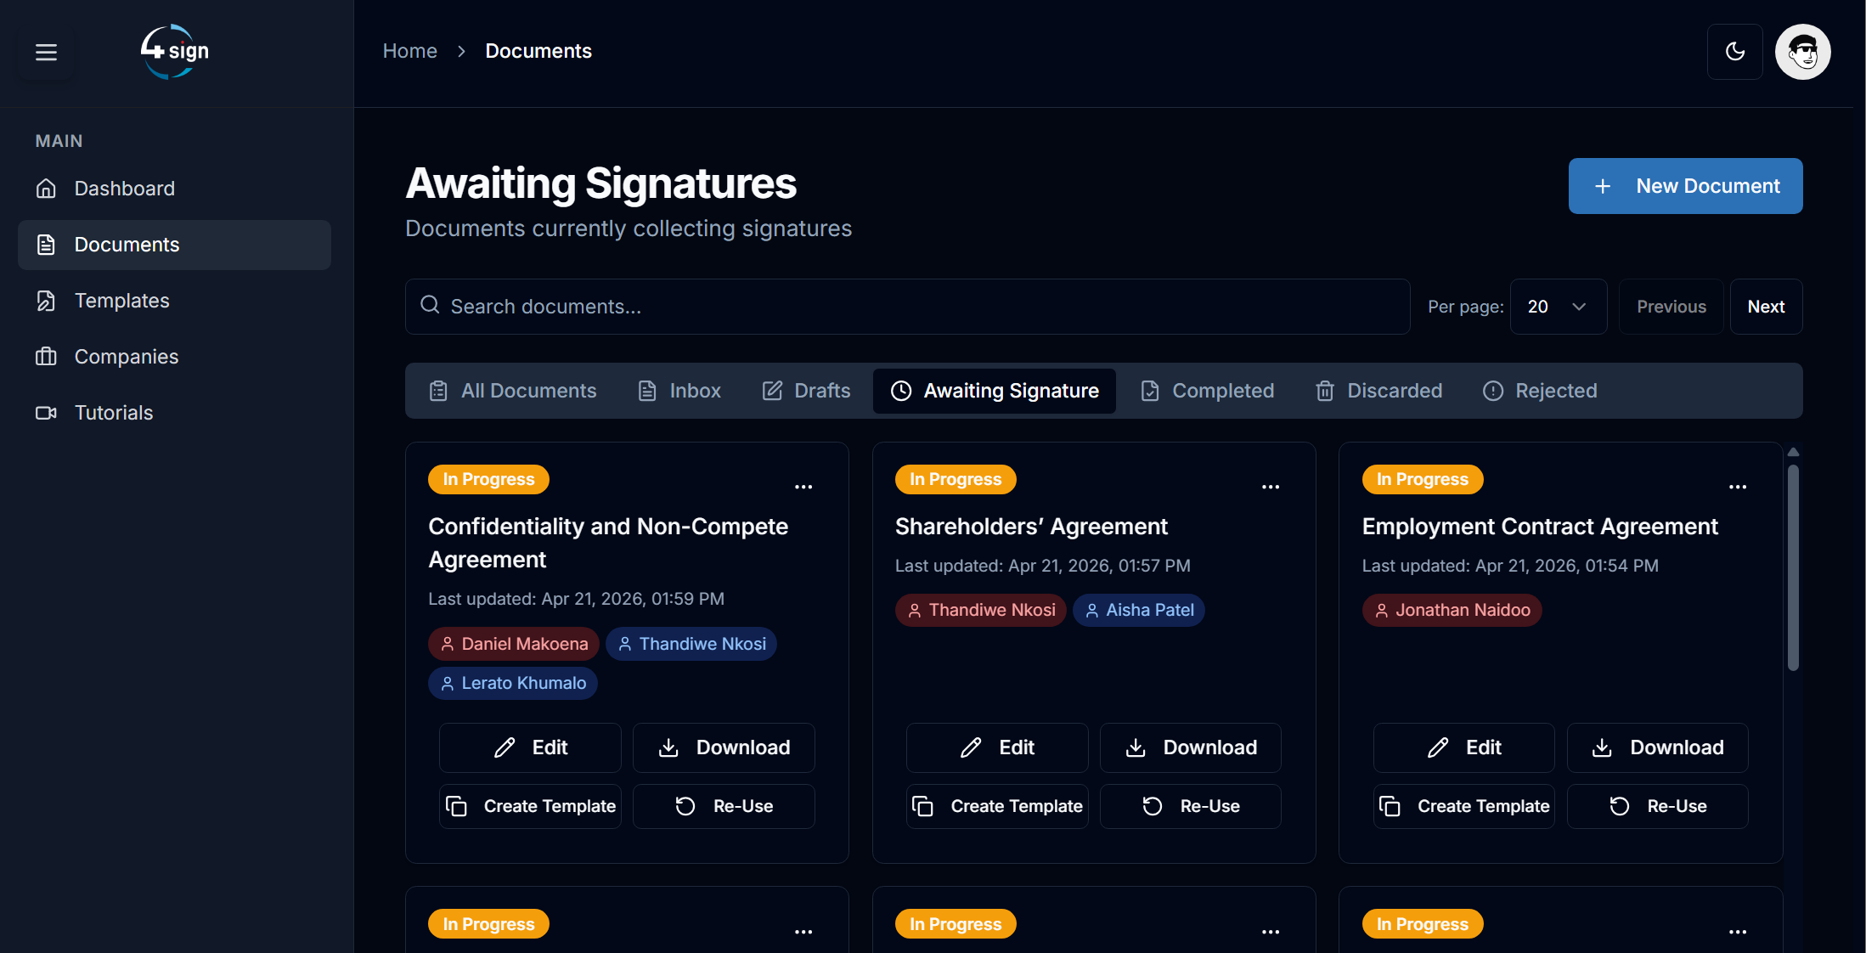
Task: Follow the Home breadcrumb link
Action: [x=409, y=51]
